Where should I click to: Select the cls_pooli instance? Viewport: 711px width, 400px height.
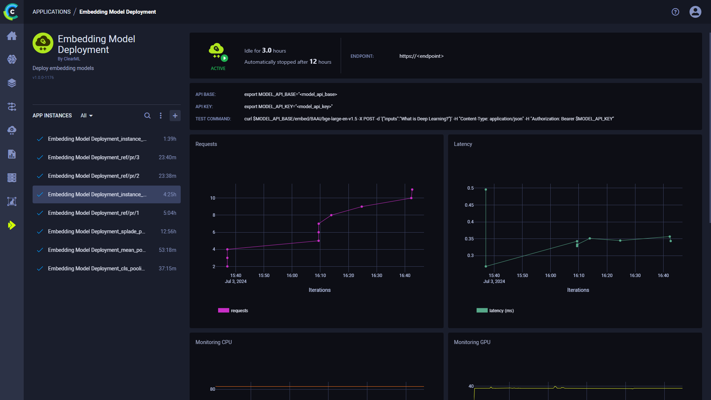click(107, 269)
